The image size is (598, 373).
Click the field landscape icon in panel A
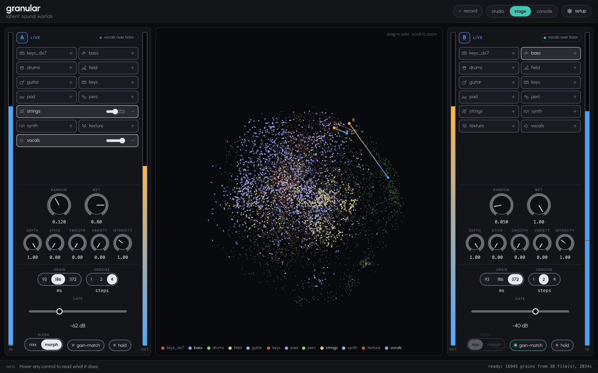click(x=84, y=68)
